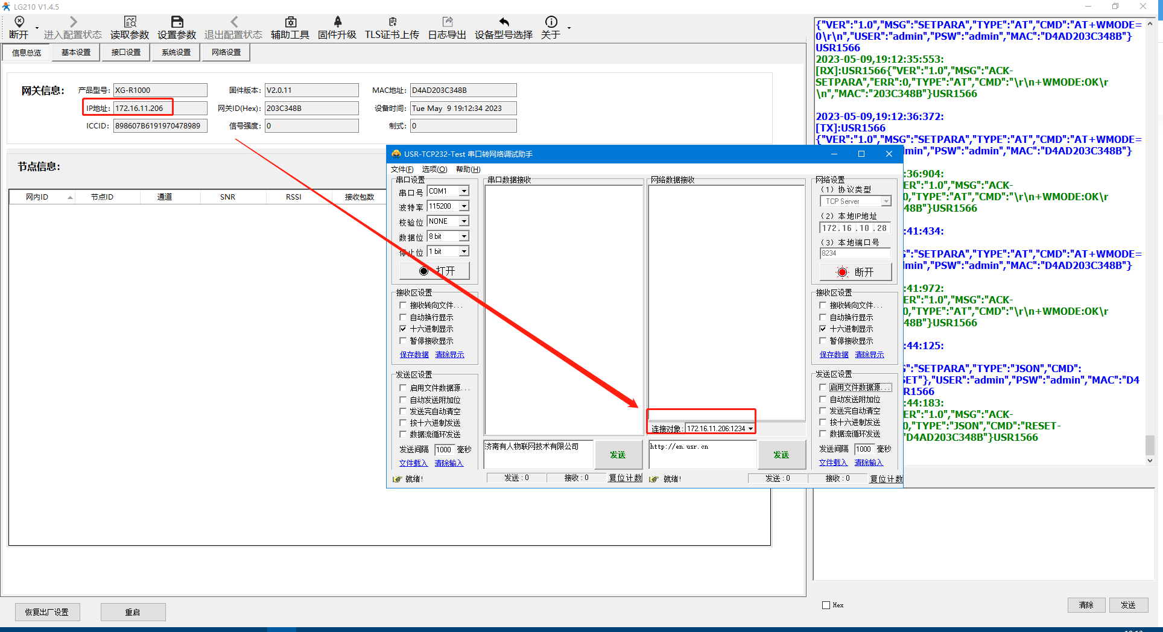Click the 本地端口号 8234 input field
This screenshot has height=632, width=1163.
854,253
